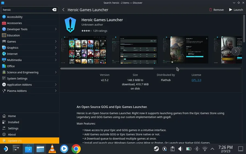Open the Wi-Fi network tray icon
246x154 pixels.
[205, 149]
